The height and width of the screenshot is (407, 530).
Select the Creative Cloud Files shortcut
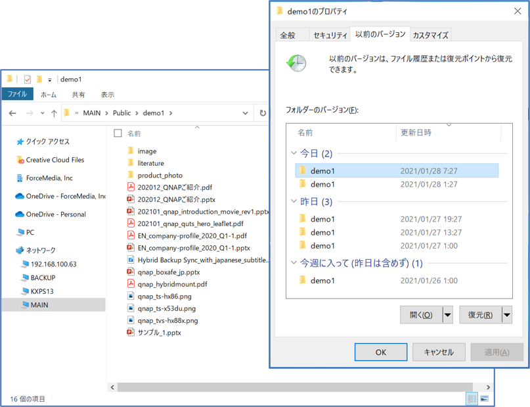55,160
